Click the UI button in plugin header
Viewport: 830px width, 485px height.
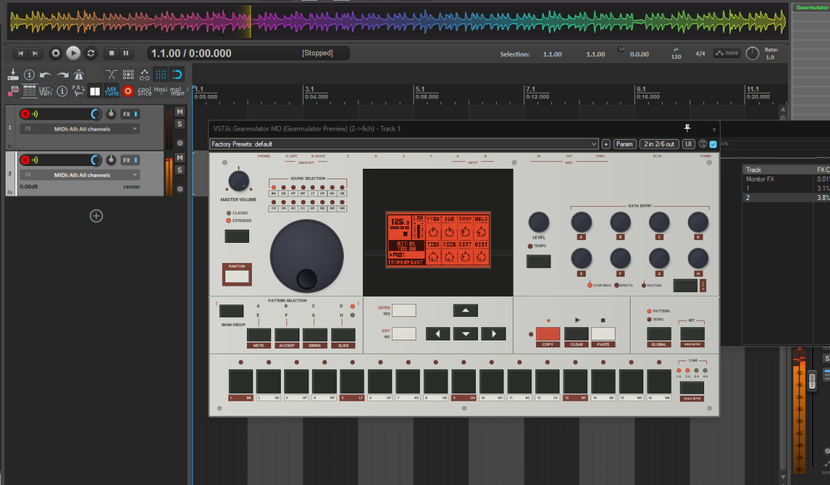coord(688,144)
